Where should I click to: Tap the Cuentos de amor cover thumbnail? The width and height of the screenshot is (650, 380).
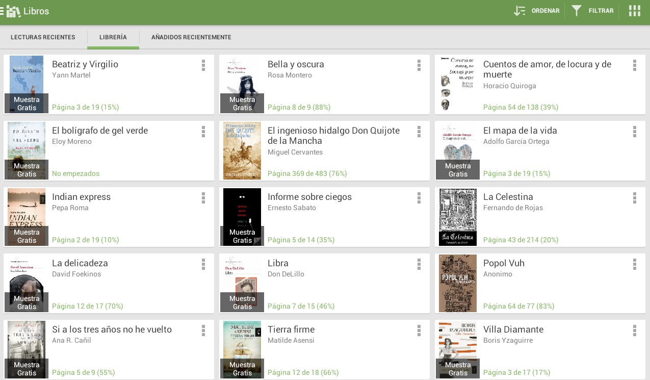coord(458,84)
